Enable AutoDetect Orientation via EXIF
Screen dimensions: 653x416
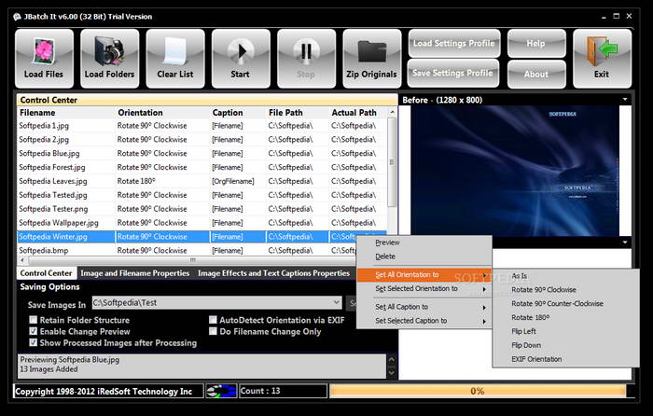click(x=213, y=320)
